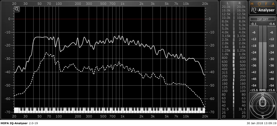The image size is (277, 126).
Task: Click the 5k label on the lower frequency axis
Action: (x=167, y=116)
